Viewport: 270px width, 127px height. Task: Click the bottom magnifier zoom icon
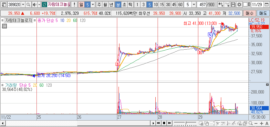(251, 123)
